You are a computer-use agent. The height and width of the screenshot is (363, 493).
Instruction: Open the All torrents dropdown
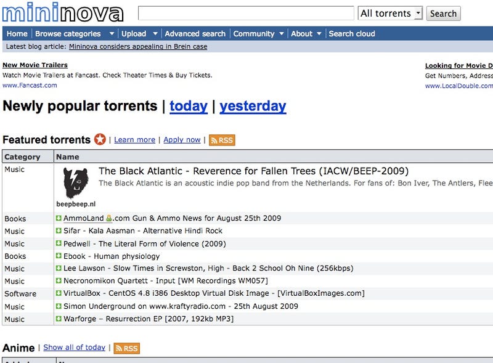tap(390, 14)
